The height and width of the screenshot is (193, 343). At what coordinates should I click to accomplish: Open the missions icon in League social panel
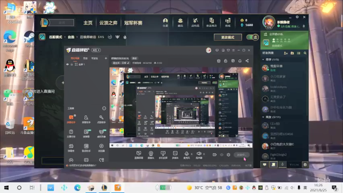tap(273, 165)
